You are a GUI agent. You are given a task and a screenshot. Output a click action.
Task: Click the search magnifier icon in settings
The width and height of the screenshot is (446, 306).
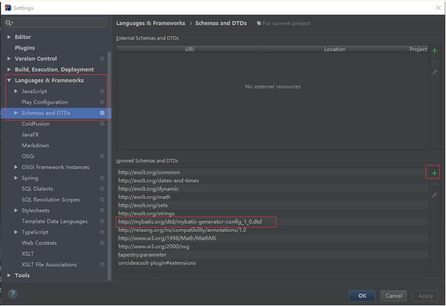(9, 23)
